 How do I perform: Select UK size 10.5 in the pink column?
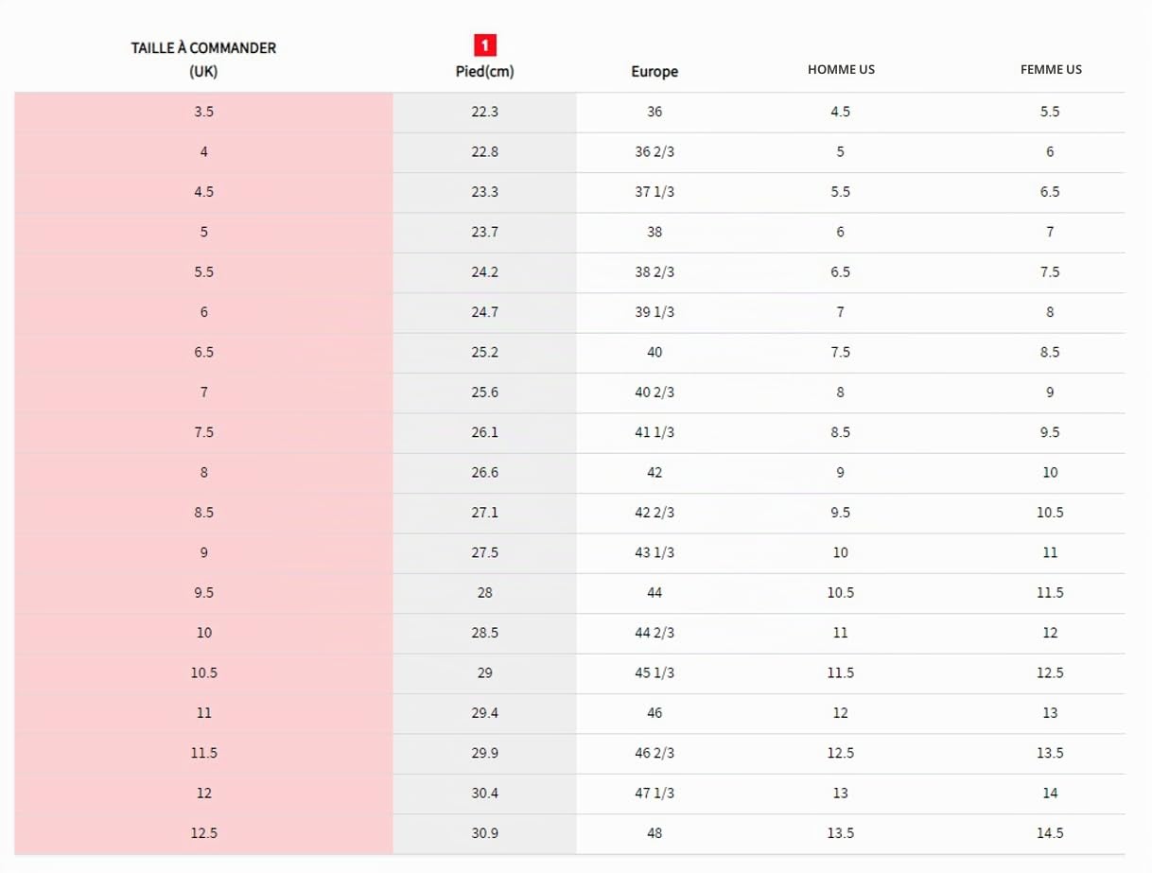pos(203,673)
